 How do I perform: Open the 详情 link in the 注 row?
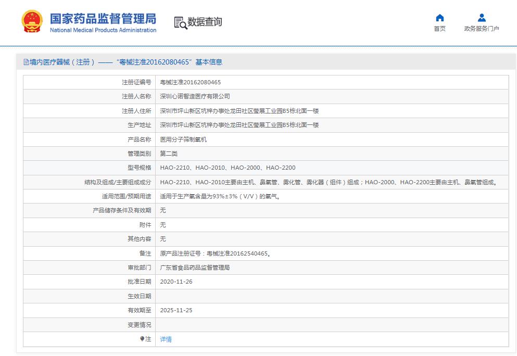tap(165, 339)
